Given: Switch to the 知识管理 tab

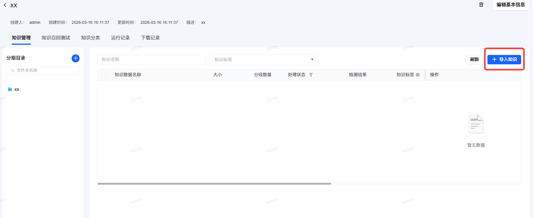Looking at the screenshot, I should [21, 38].
